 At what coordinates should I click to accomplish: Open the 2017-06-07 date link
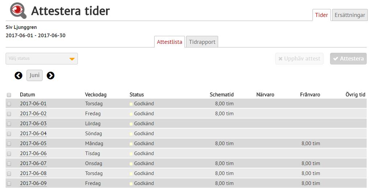[x=33, y=163]
